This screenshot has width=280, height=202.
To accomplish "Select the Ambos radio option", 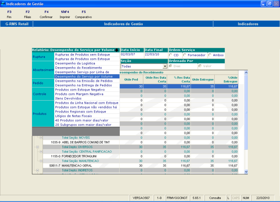I will pos(210,55).
